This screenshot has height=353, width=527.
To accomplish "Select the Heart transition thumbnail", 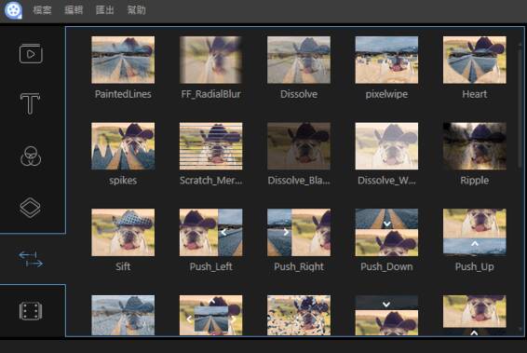I will [475, 60].
